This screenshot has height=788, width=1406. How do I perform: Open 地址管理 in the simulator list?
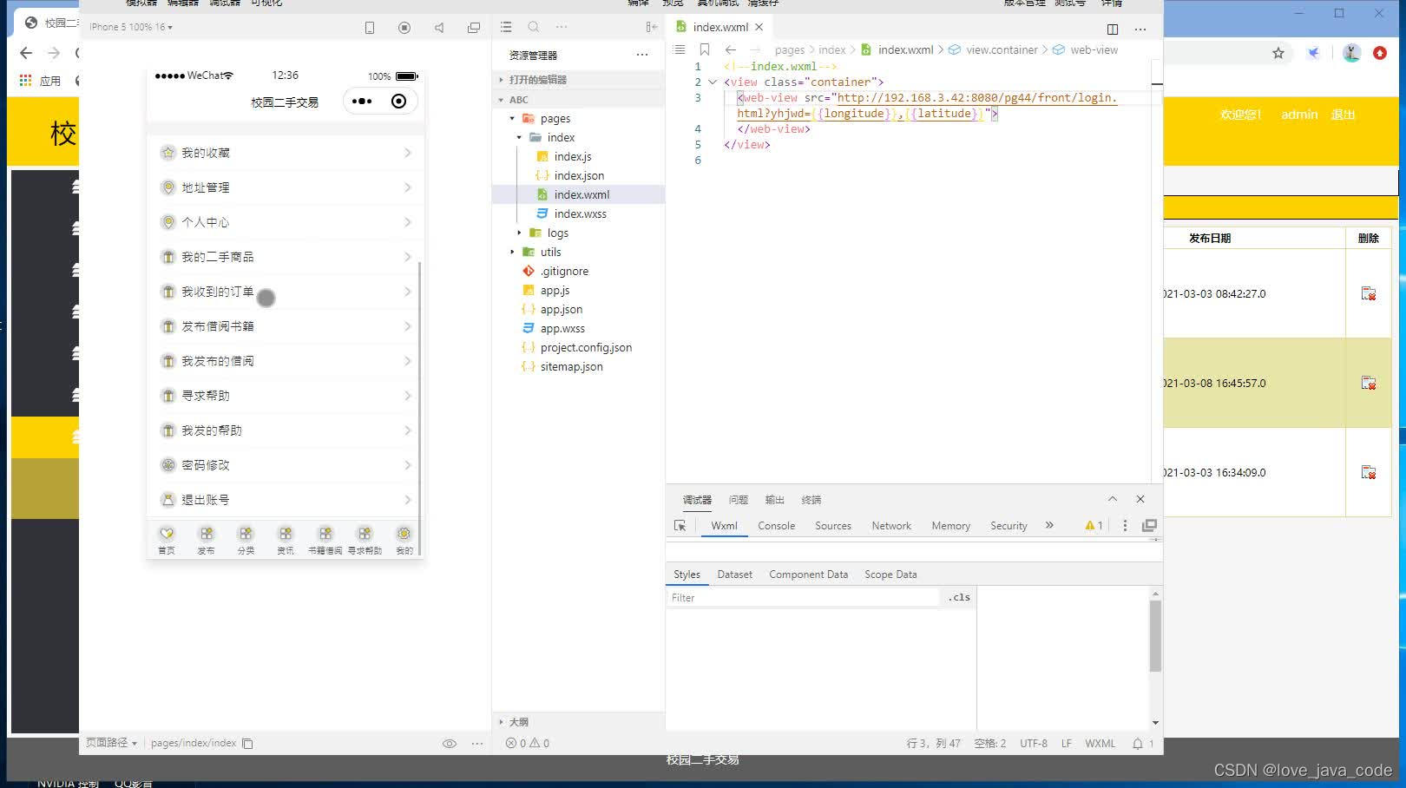286,187
